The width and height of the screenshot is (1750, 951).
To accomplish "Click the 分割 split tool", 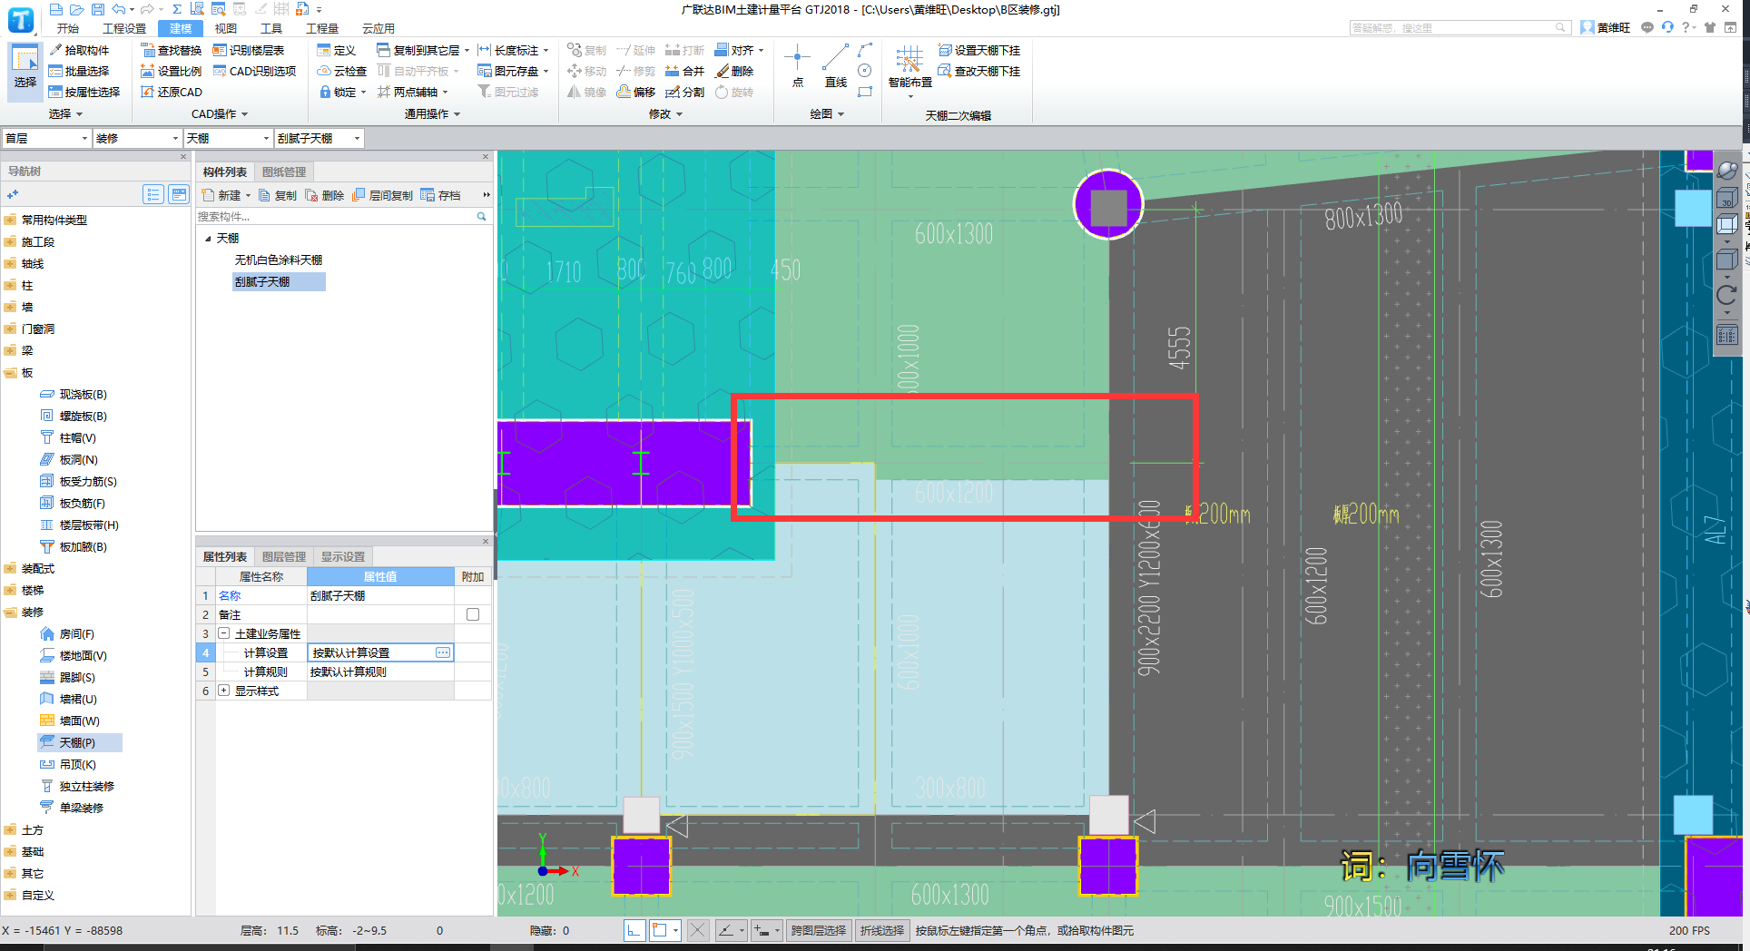I will (x=684, y=92).
